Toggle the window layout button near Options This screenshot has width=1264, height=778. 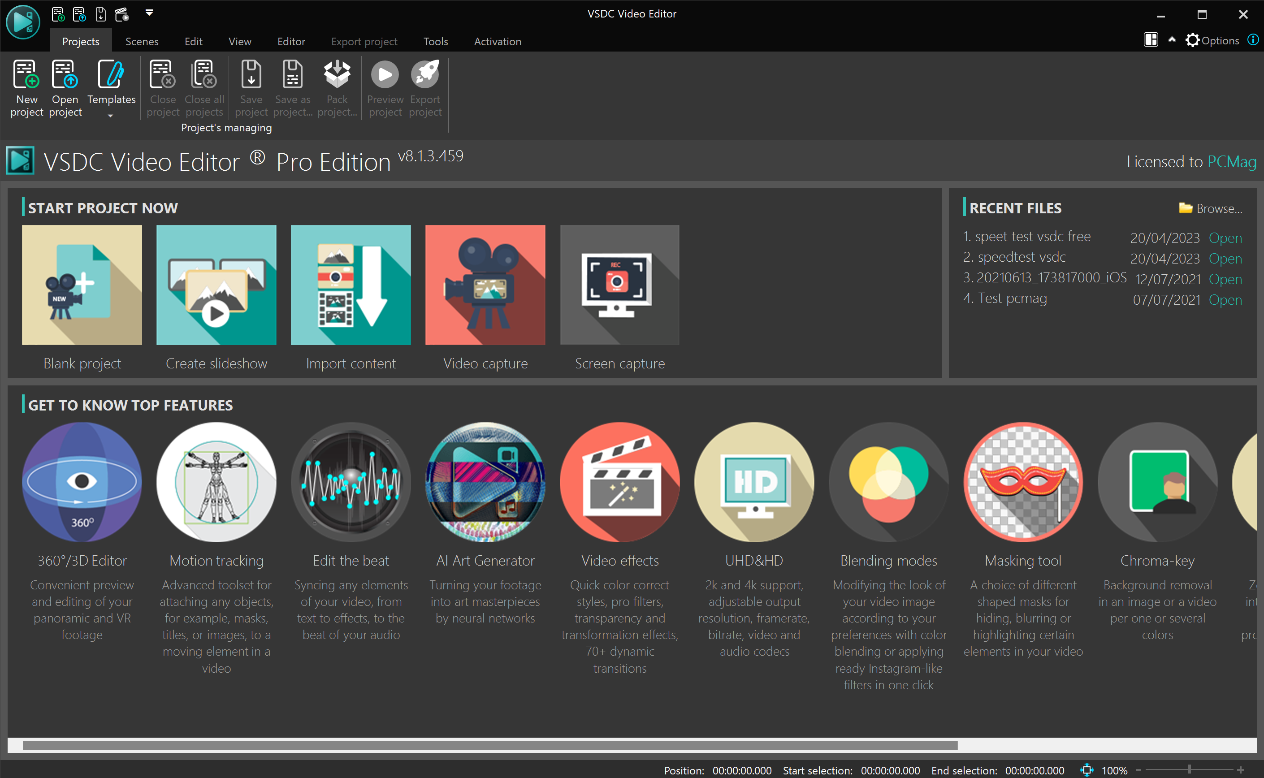coord(1151,39)
